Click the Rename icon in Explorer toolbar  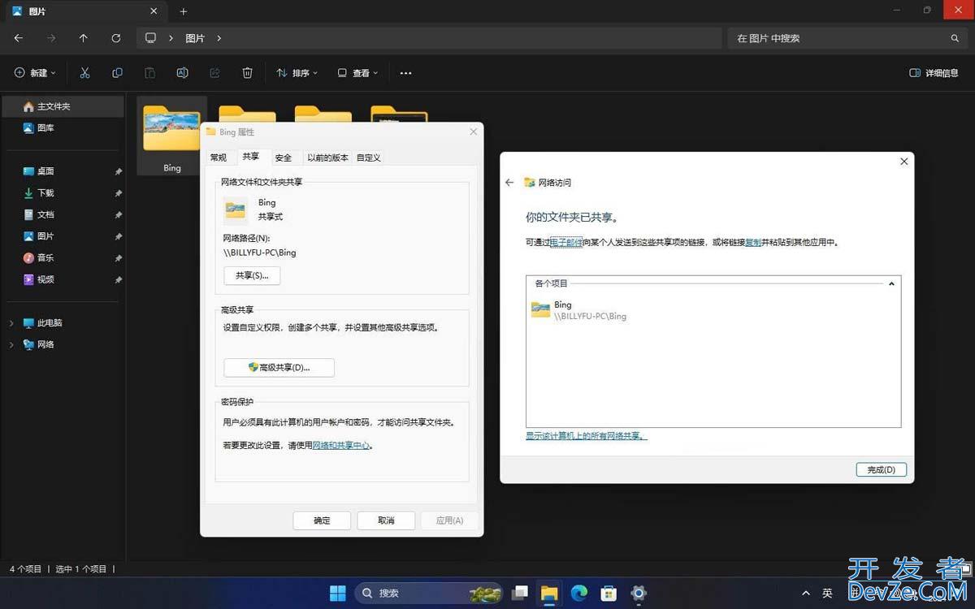pos(182,73)
